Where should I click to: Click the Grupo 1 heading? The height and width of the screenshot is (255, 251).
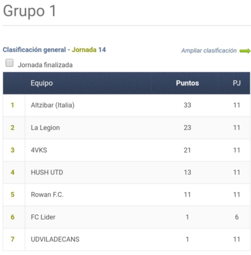(30, 11)
